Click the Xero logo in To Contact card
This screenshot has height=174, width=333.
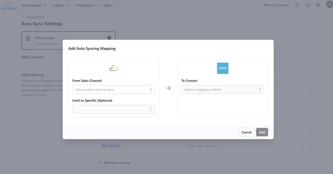[x=223, y=68]
